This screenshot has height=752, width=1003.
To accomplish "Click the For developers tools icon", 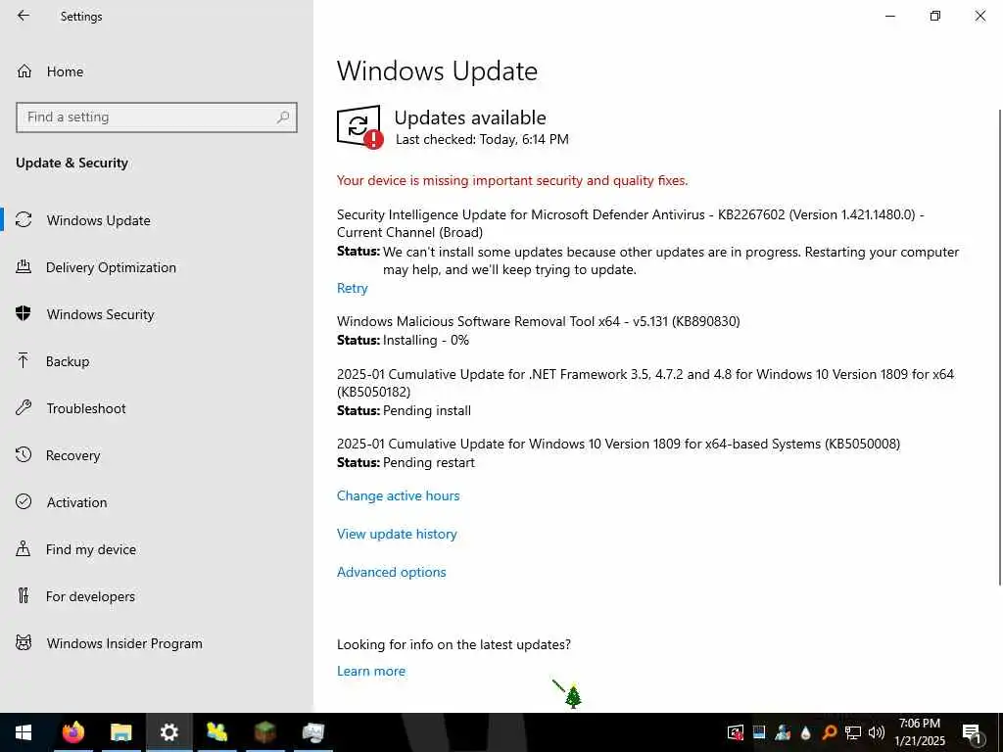I will tap(24, 596).
